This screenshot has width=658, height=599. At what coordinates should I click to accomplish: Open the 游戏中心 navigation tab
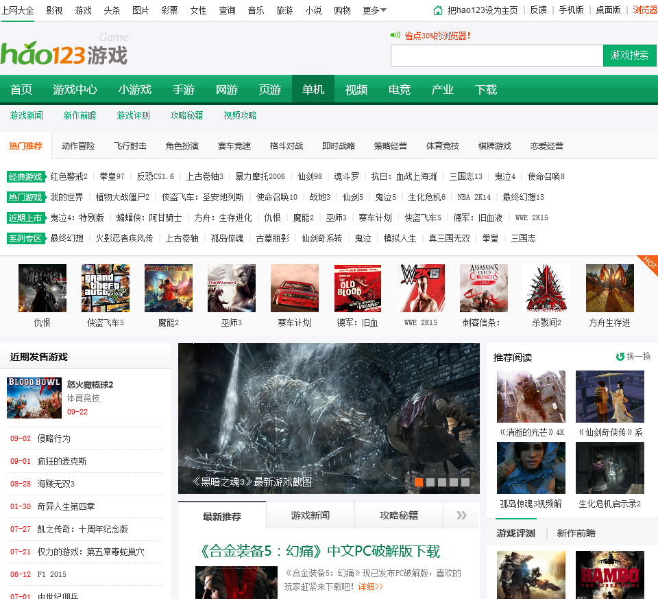(x=75, y=89)
